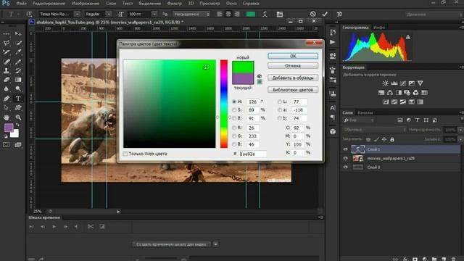Open the font family dropdown Times New Roman
Viewport: 464px width, 261px height.
77,14
